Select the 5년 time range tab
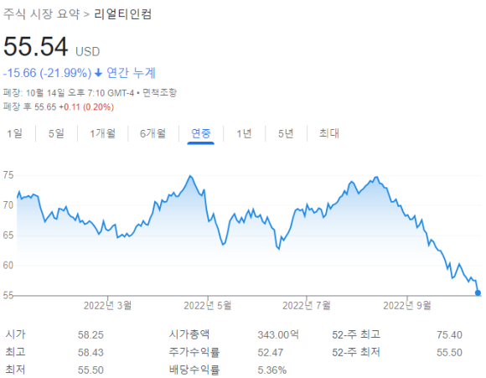This screenshot has height=378, width=486. 286,133
